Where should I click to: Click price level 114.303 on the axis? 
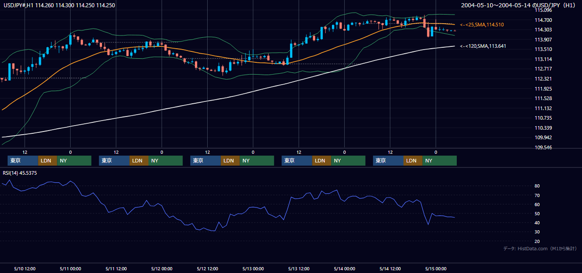point(543,30)
